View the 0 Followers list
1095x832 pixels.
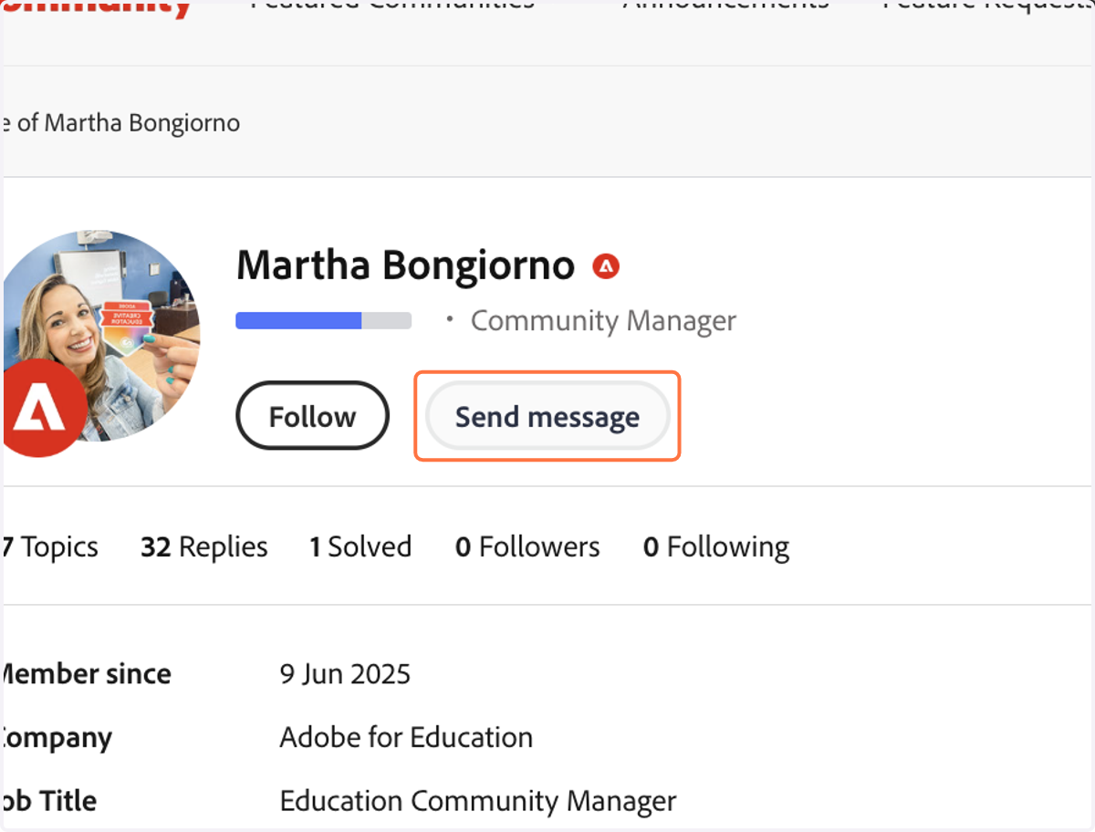527,546
